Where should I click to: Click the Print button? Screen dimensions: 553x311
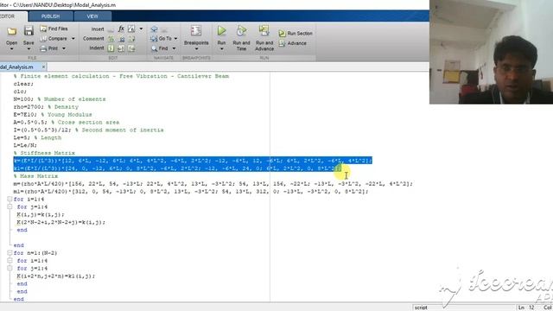point(49,48)
